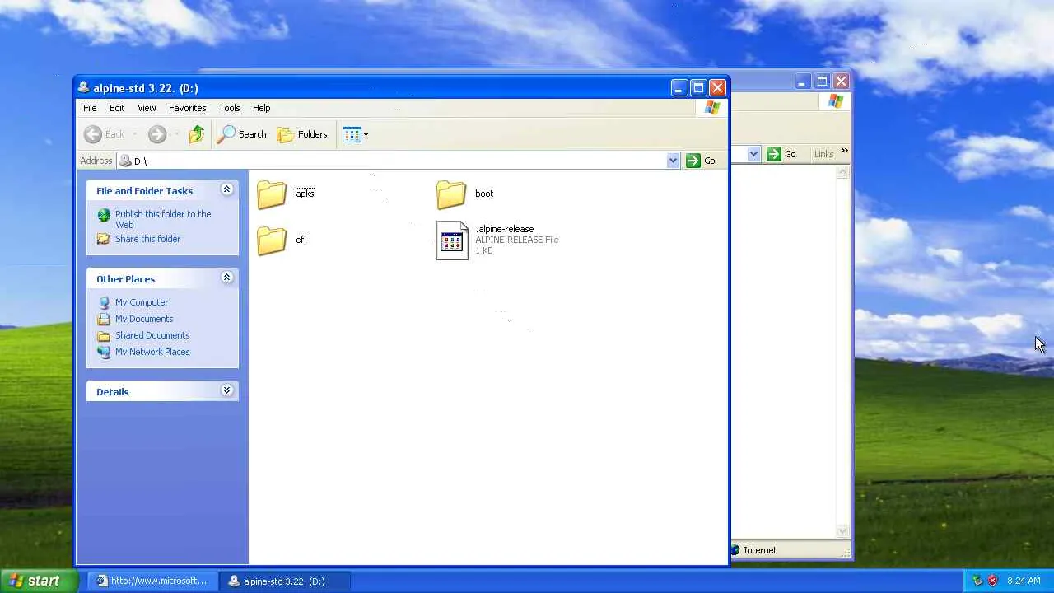Viewport: 1054px width, 593px height.
Task: Click Publish this folder to the Web
Action: [x=154, y=219]
